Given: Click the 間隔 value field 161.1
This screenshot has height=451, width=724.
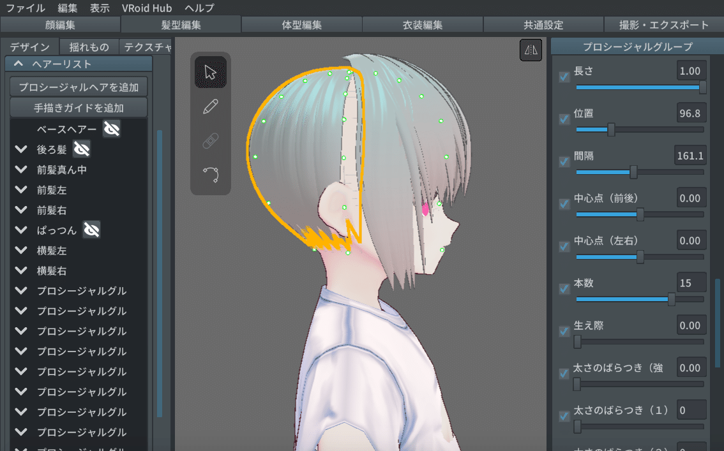Looking at the screenshot, I should tap(690, 156).
